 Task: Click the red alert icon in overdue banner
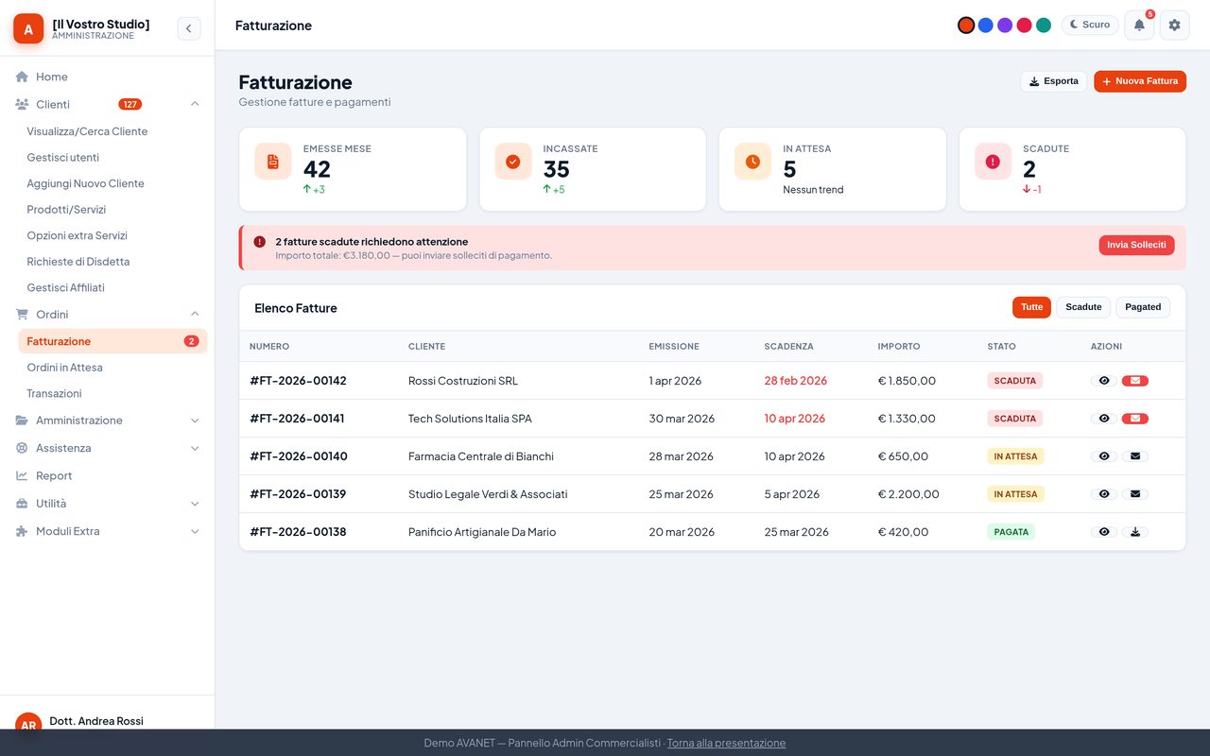260,242
